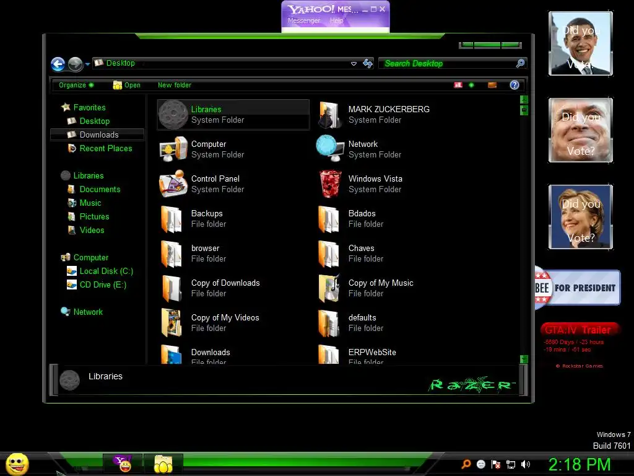Viewport: 634px width, 476px height.
Task: Open the Documents library
Action: point(94,190)
